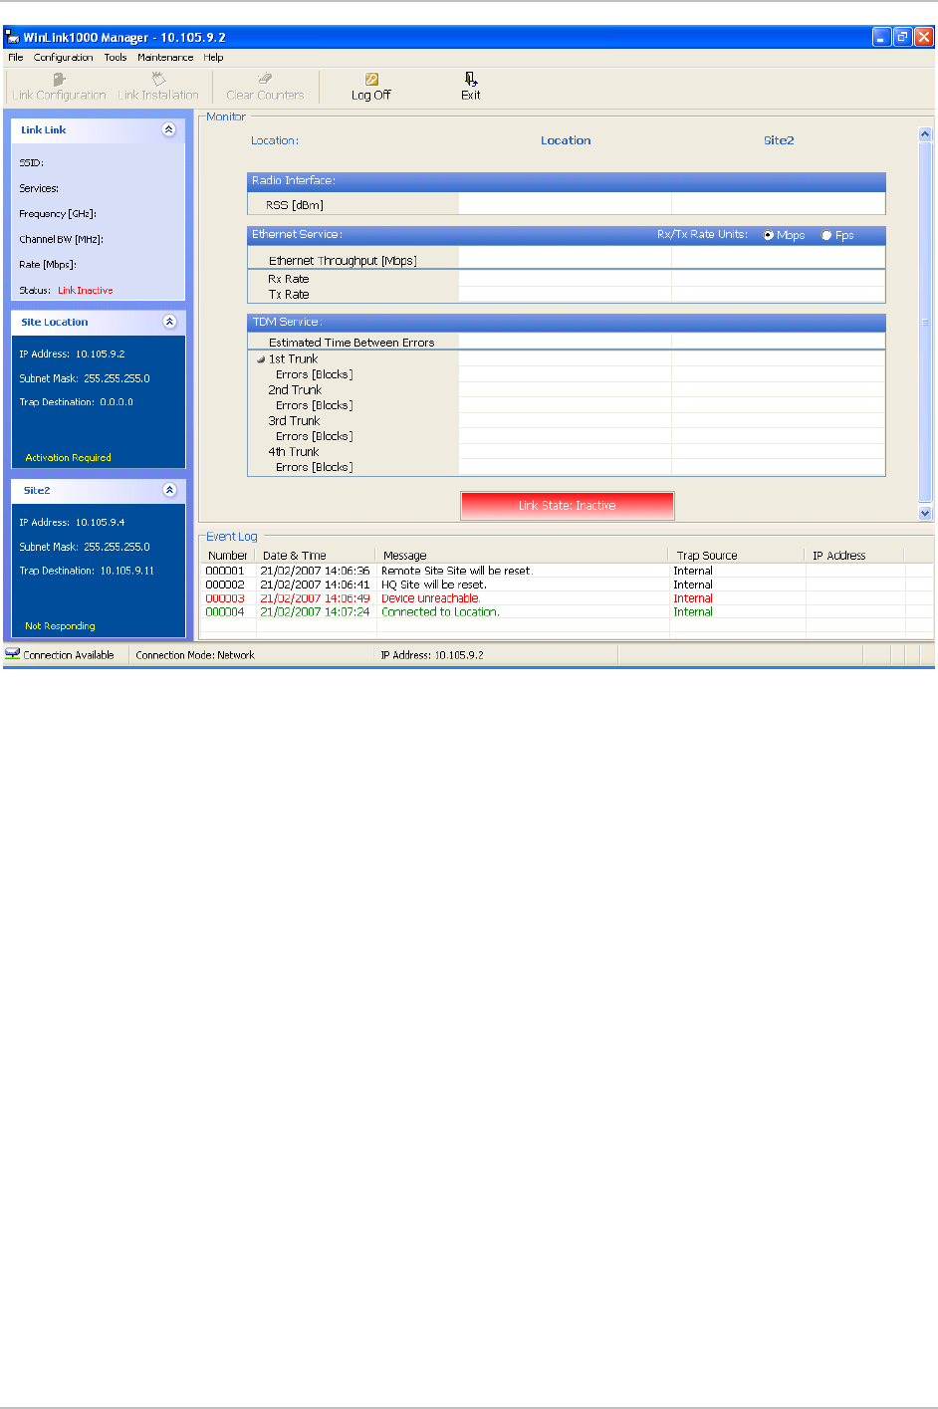Click Site2 Trap Destination 10.105.9.11
938x1409 pixels.
[x=127, y=572]
